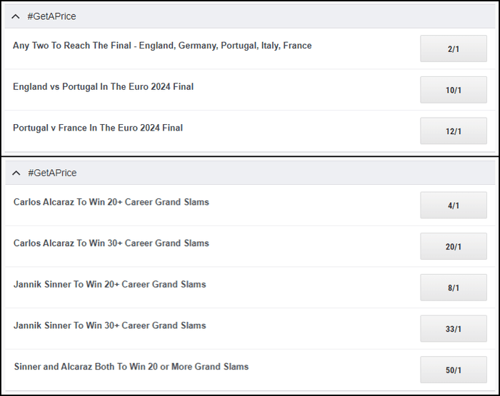Add the 12/1 Portugal v France final price
Image resolution: width=500 pixels, height=396 pixels.
pyautogui.click(x=454, y=131)
